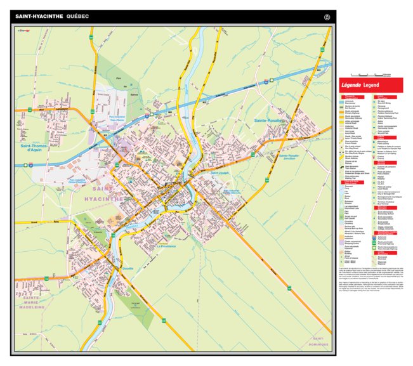Click the 'College, University' legend text

(386, 229)
